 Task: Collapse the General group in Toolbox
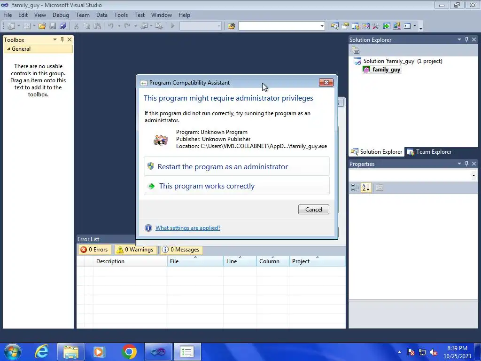coord(8,49)
